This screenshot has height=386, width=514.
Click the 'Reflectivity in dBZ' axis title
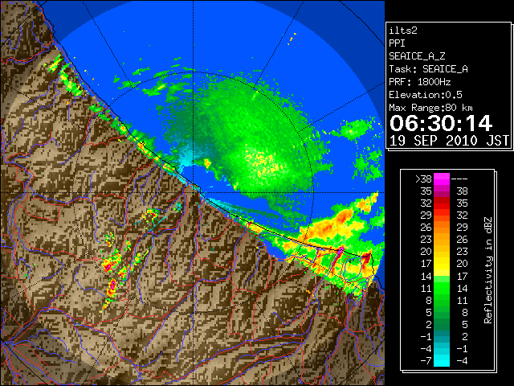[x=488, y=270]
